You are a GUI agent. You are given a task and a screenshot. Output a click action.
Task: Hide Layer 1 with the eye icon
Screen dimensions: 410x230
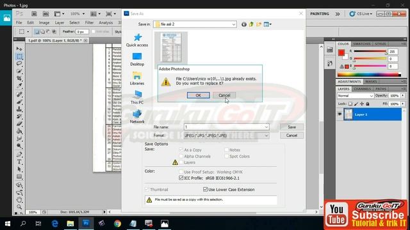(x=340, y=114)
